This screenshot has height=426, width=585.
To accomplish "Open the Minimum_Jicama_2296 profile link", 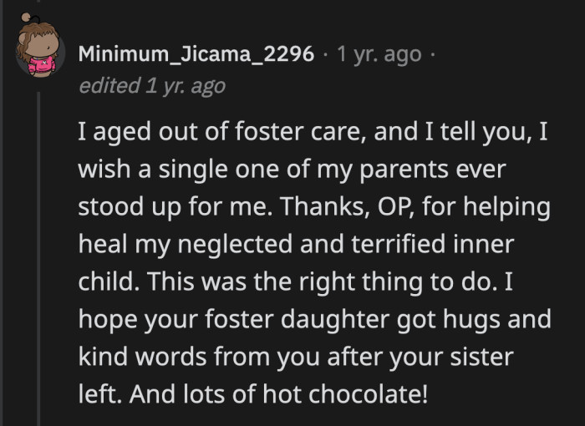I will [x=196, y=55].
